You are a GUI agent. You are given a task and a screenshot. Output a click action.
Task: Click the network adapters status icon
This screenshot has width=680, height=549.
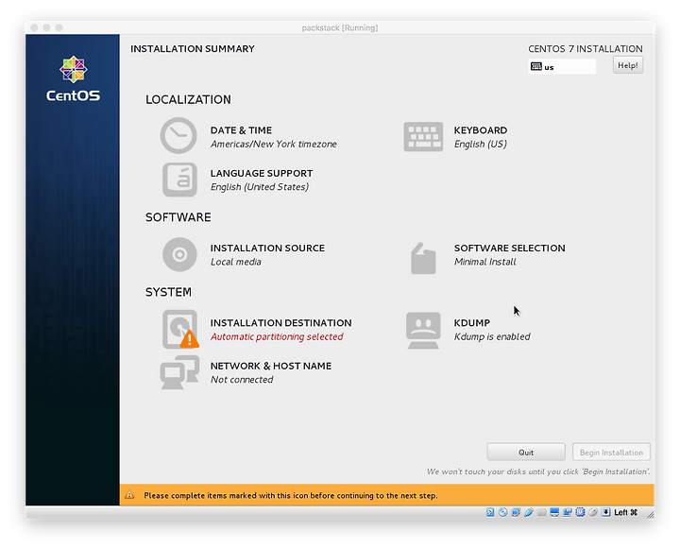click(516, 512)
